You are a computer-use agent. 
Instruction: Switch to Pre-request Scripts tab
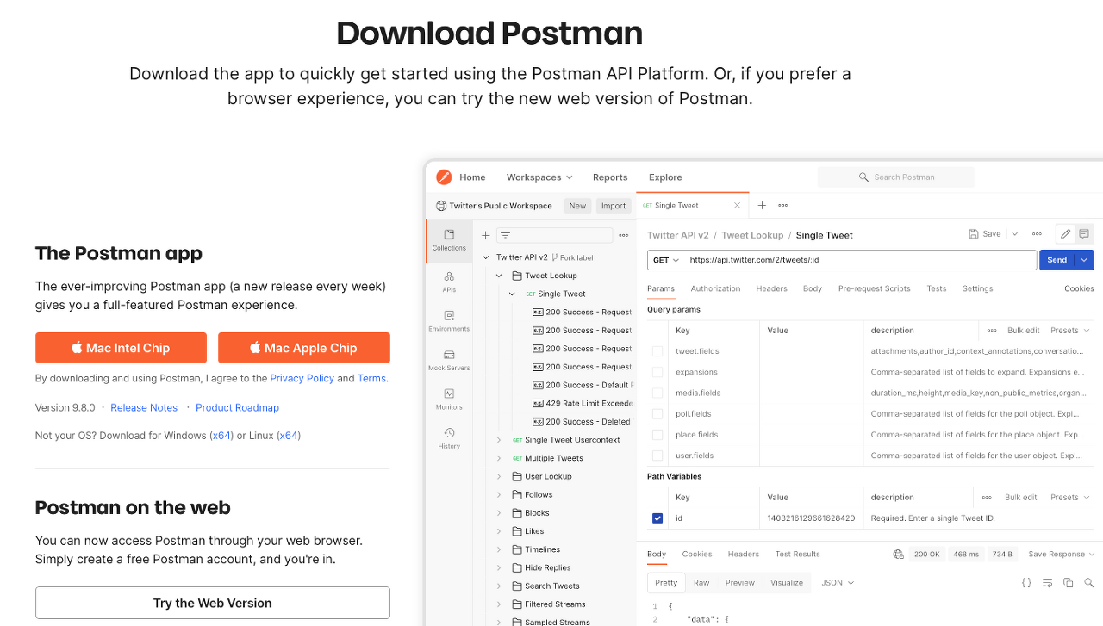pyautogui.click(x=874, y=289)
